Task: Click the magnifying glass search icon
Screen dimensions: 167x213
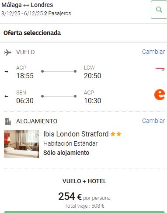Action: tap(159, 10)
